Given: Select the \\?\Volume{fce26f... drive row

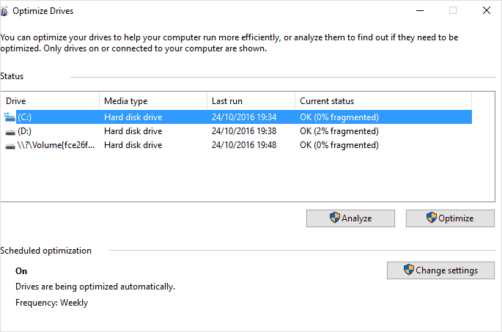Looking at the screenshot, I should (237, 145).
